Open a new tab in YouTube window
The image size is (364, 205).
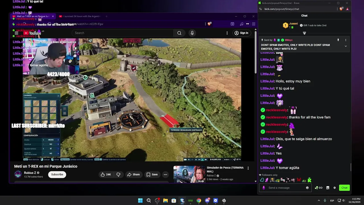(107, 16)
